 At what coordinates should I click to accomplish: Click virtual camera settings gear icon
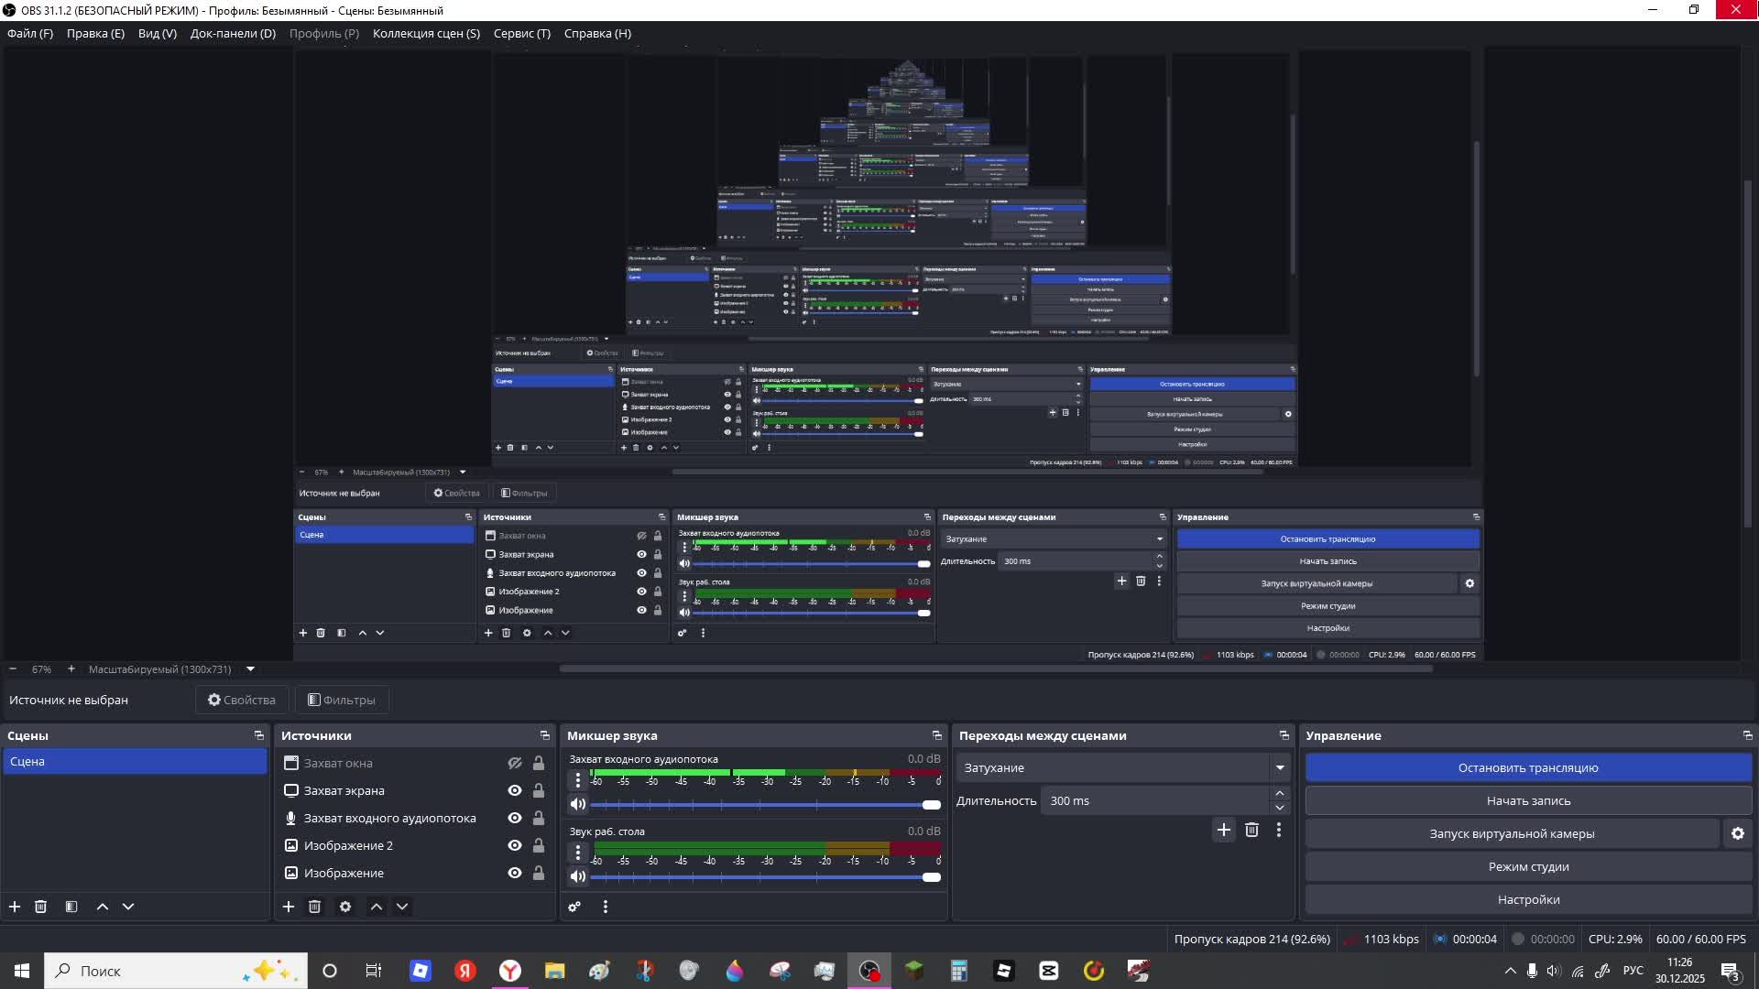(1737, 833)
